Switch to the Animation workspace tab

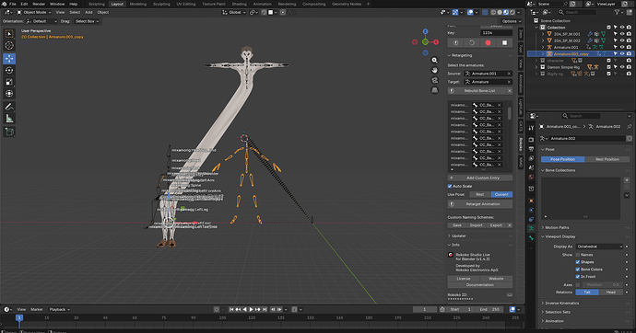[262, 4]
